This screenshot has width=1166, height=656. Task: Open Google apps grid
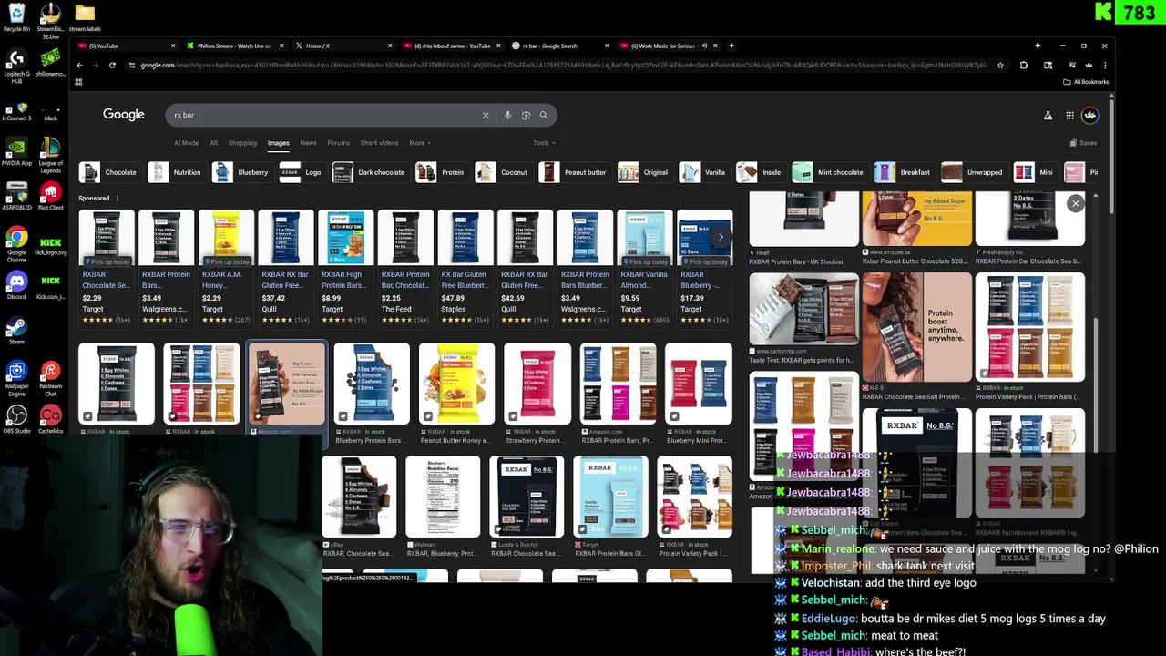tap(1069, 116)
